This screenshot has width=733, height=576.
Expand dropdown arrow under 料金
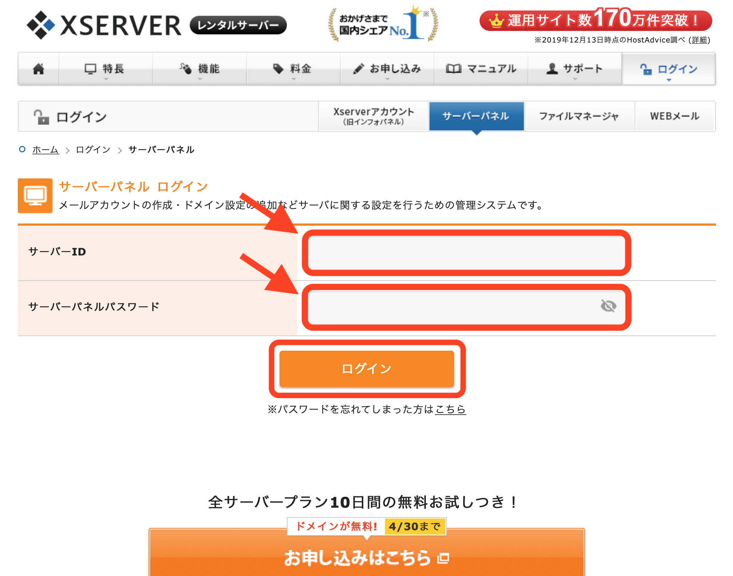[x=294, y=79]
